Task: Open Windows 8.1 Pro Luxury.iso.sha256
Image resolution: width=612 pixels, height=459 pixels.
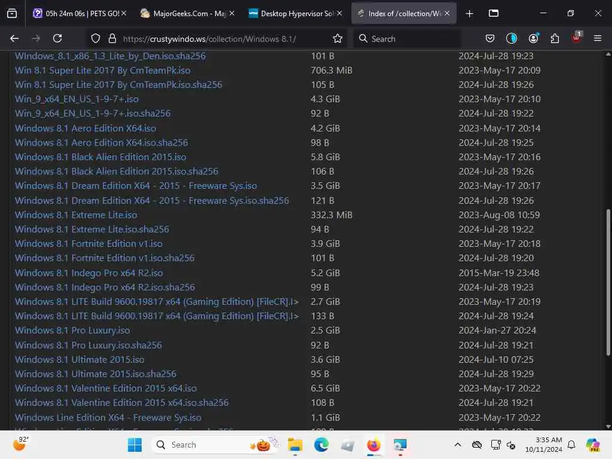Action: click(88, 345)
